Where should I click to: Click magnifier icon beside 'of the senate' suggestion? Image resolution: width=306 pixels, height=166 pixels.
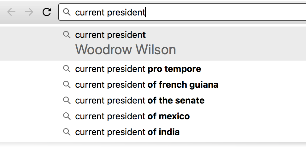click(67, 100)
